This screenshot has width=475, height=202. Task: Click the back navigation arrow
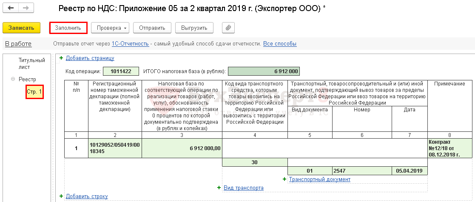coord(11,8)
